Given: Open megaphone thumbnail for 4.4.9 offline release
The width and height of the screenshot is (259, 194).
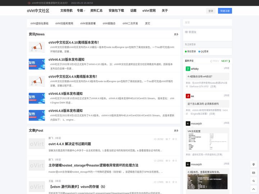Looking at the screenshot, I should 37,81.
